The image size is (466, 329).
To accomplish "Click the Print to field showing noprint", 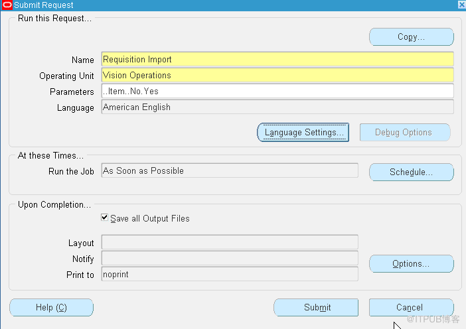I will (x=229, y=275).
